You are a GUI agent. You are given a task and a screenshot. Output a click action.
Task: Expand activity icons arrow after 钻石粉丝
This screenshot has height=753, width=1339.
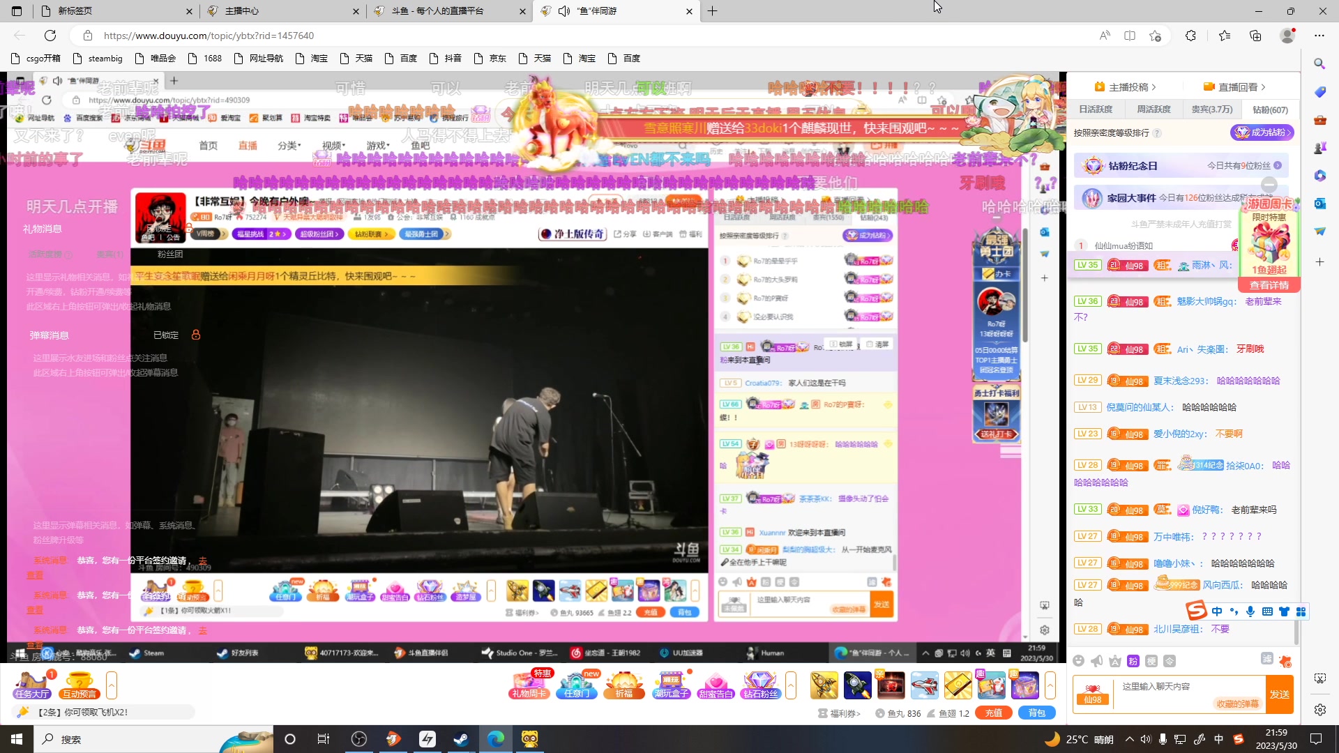tap(791, 685)
